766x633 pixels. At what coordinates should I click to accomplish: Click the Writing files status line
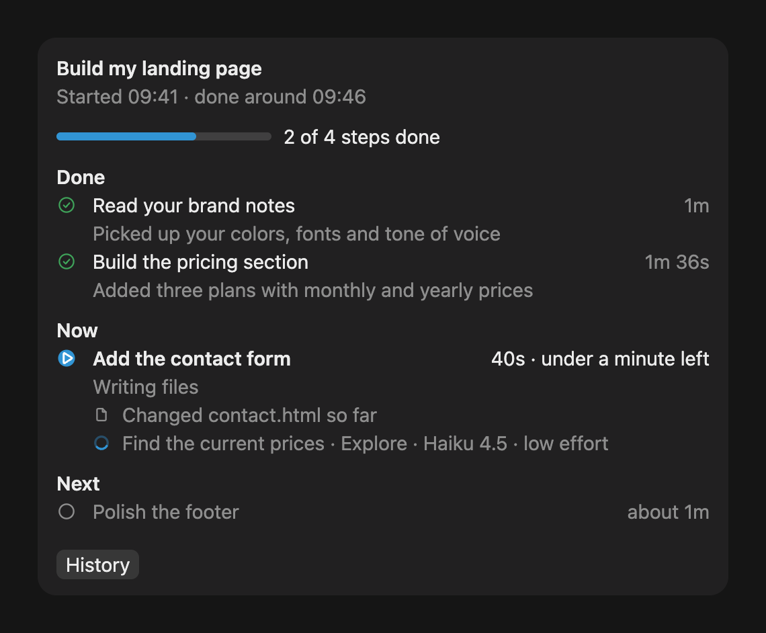[x=146, y=387]
